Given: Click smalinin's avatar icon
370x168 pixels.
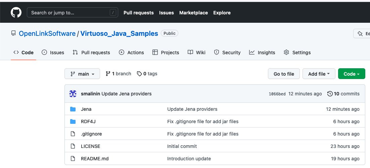Looking at the screenshot, I should (73, 94).
